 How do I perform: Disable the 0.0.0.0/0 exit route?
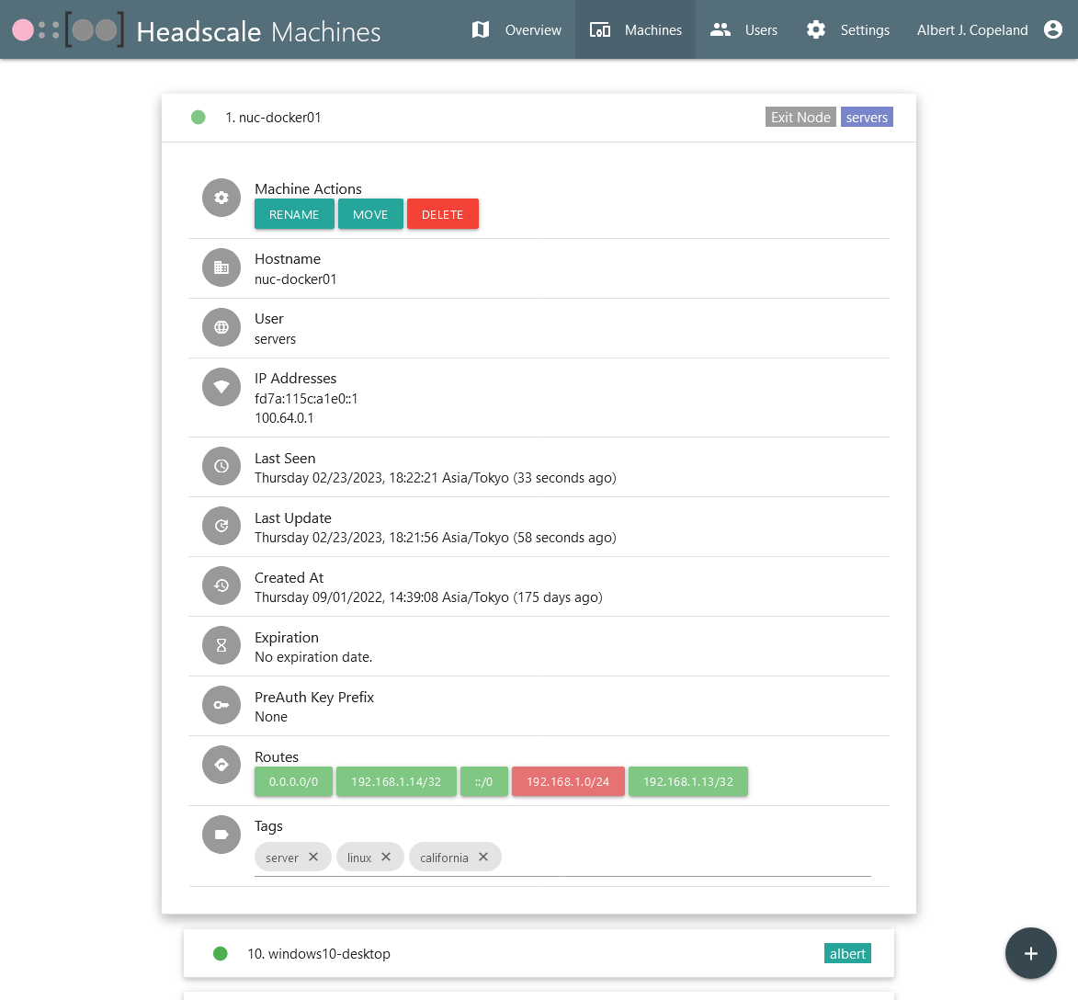293,782
